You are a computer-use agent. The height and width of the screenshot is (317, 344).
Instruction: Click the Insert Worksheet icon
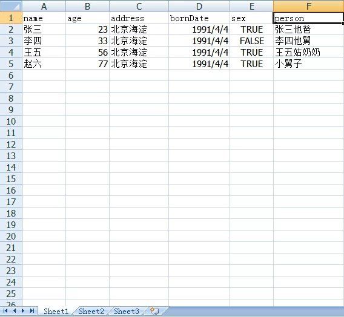tap(154, 311)
